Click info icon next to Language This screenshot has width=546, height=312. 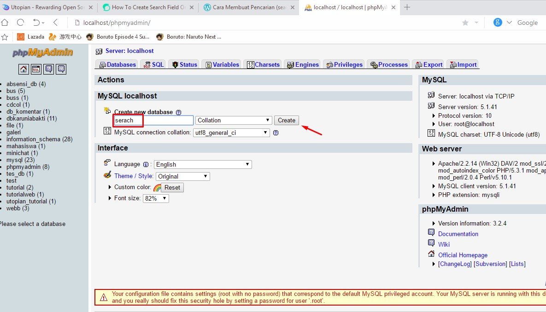coord(146,165)
